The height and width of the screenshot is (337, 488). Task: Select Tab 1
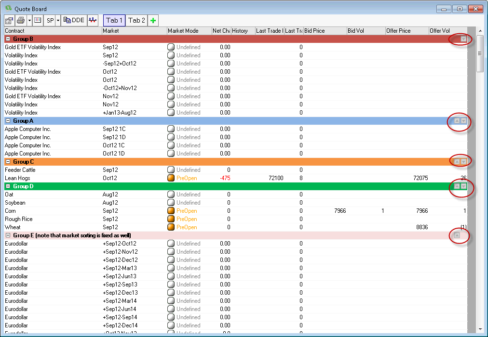click(x=114, y=20)
